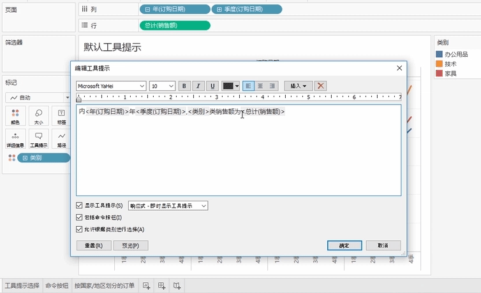Screen dimensions: 481x293
Task: Open the 按国家/地区划分的订单 sheet tab
Action: click(105, 286)
